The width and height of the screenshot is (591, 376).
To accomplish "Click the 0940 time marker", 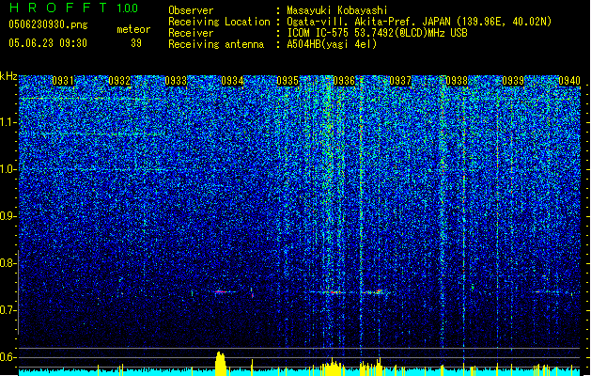I will [x=569, y=81].
